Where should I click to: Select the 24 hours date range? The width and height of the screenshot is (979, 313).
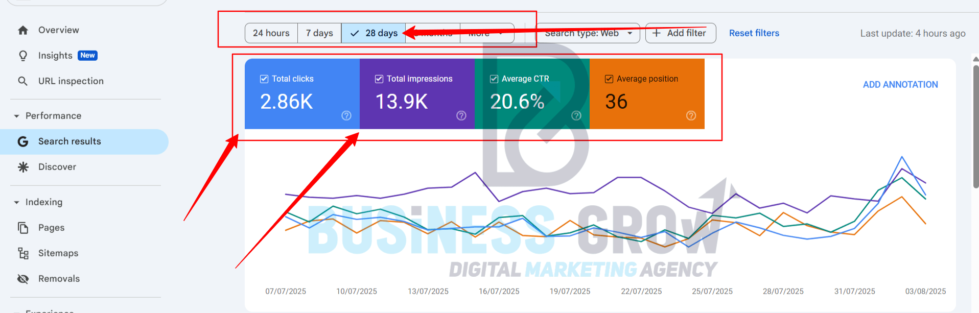[271, 33]
